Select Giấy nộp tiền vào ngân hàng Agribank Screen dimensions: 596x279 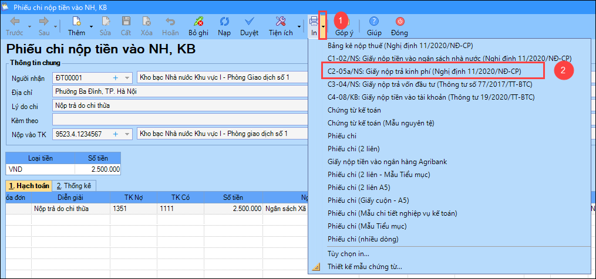pyautogui.click(x=388, y=162)
